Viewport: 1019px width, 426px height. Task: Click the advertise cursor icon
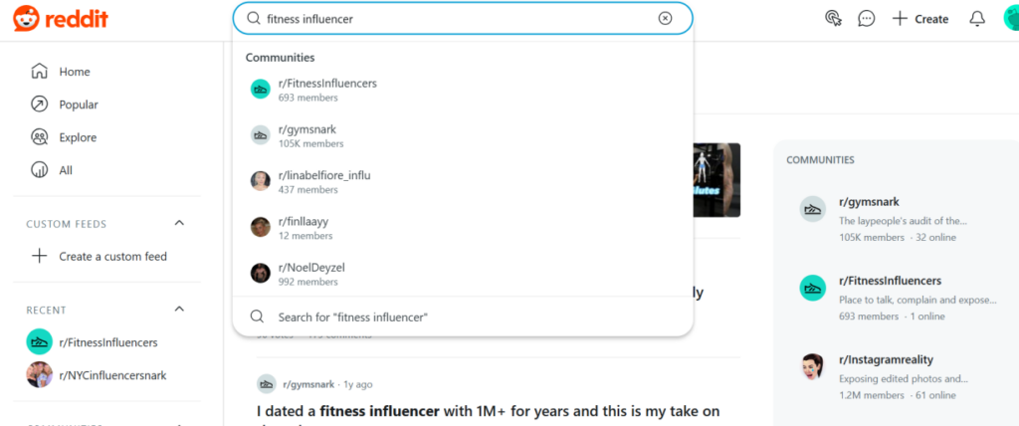click(833, 19)
